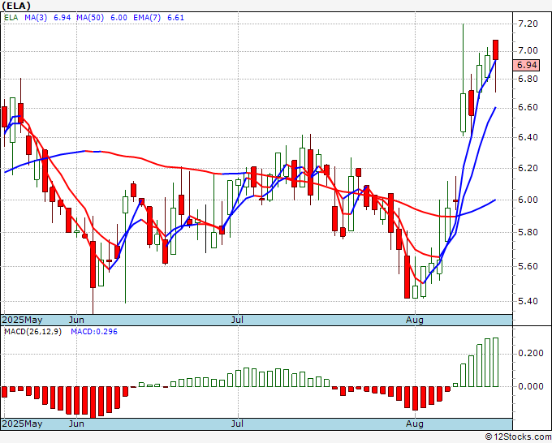Screen dimensions: 552x443
Task: Click the 2025May label on MACD axis
Action: (23, 424)
